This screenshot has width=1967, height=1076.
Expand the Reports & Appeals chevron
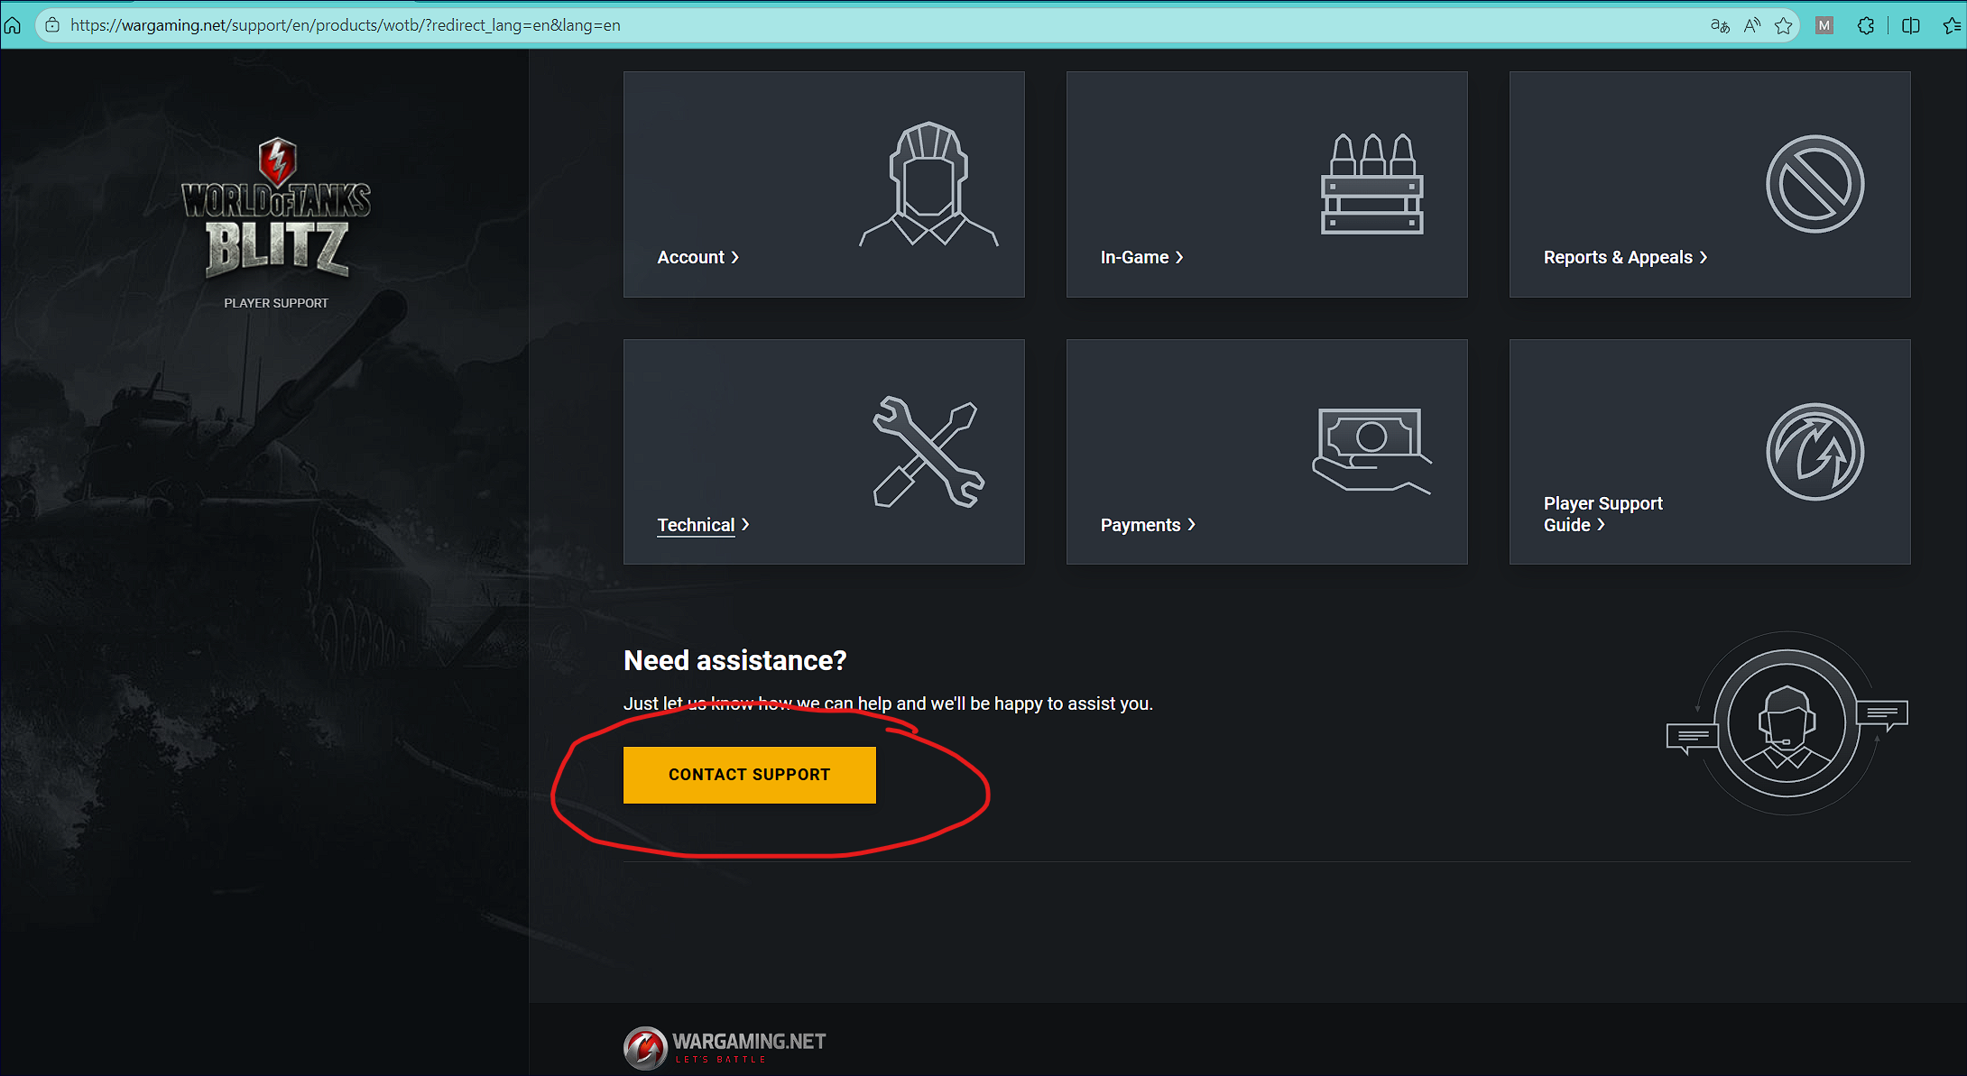coord(1704,257)
